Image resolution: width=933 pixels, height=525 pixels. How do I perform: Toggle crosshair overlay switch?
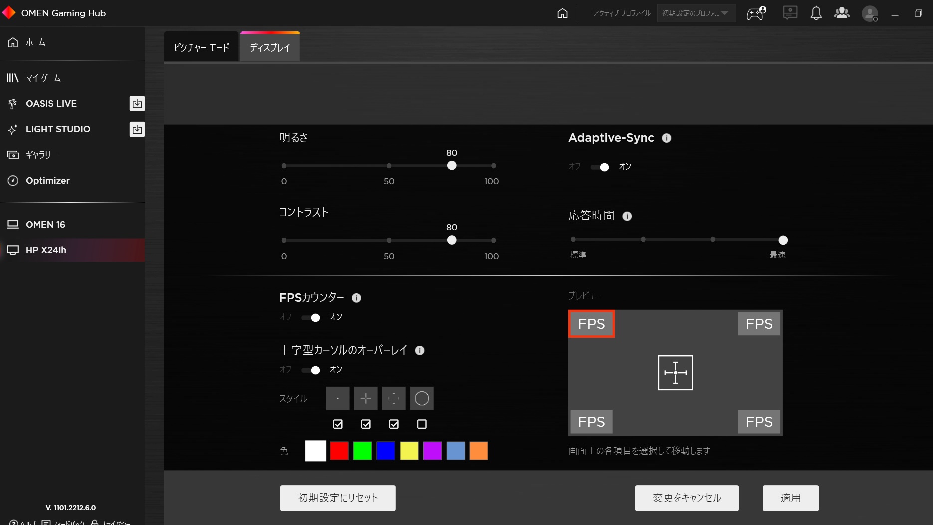pos(311,370)
